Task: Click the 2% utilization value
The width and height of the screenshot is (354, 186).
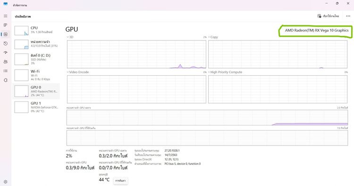Action: [69, 155]
